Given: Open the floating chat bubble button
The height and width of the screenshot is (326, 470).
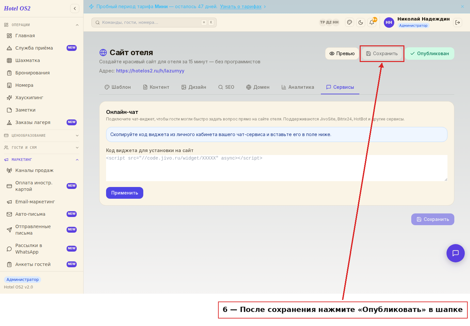Looking at the screenshot, I should [x=456, y=253].
